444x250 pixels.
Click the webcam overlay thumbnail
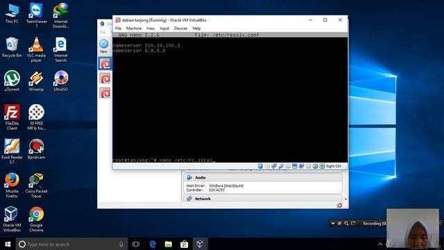click(x=413, y=228)
